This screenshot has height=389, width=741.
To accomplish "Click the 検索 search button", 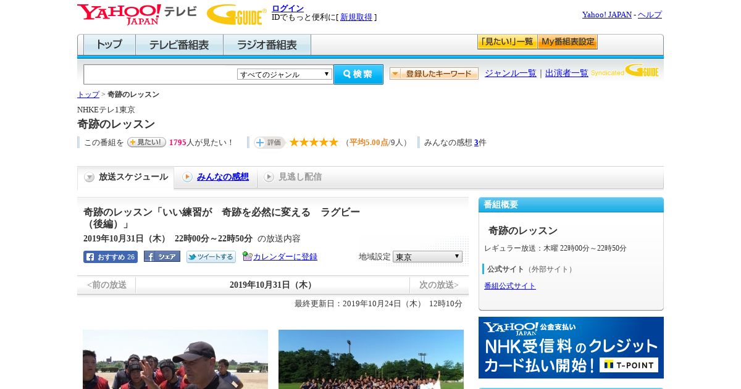I will click(358, 74).
